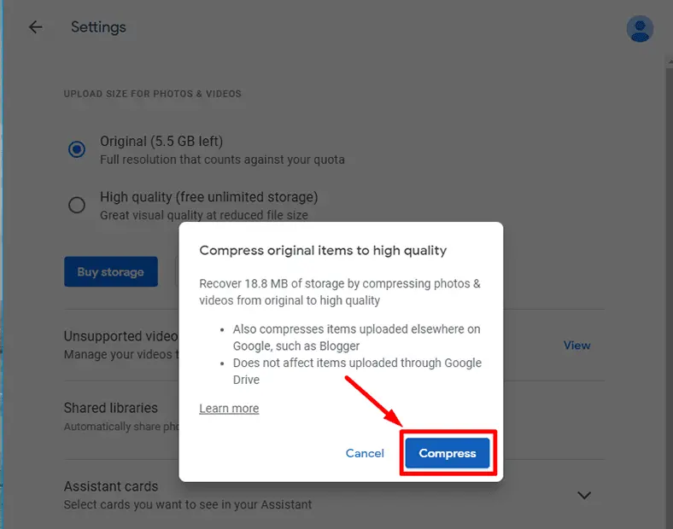The image size is (673, 529).
Task: Click the 'High quality (free unlimited storage)' label
Action: click(x=208, y=197)
